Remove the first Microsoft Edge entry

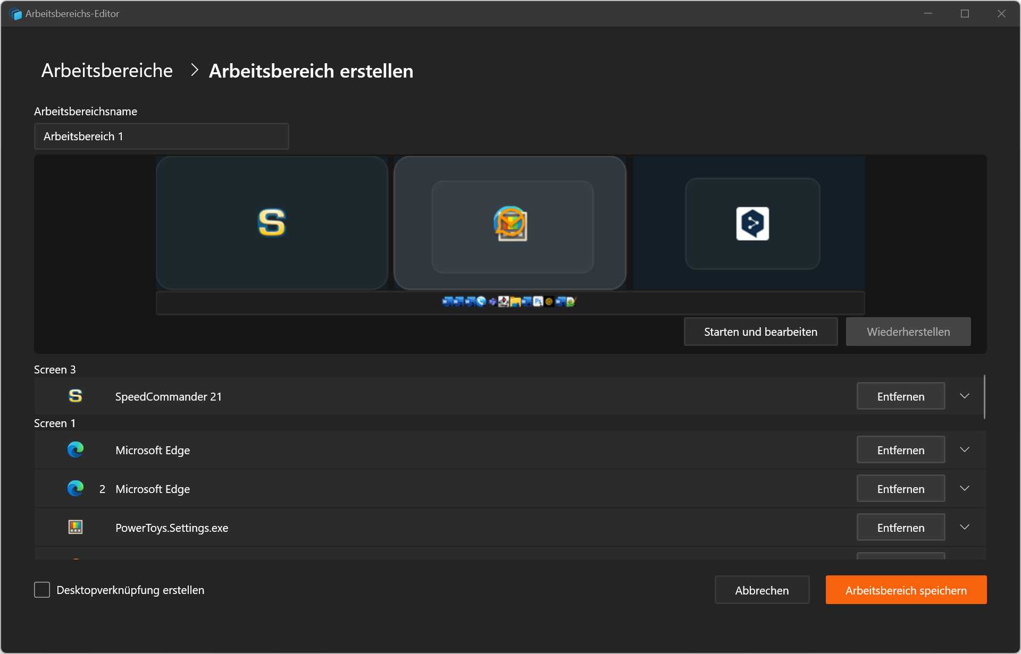pos(900,449)
